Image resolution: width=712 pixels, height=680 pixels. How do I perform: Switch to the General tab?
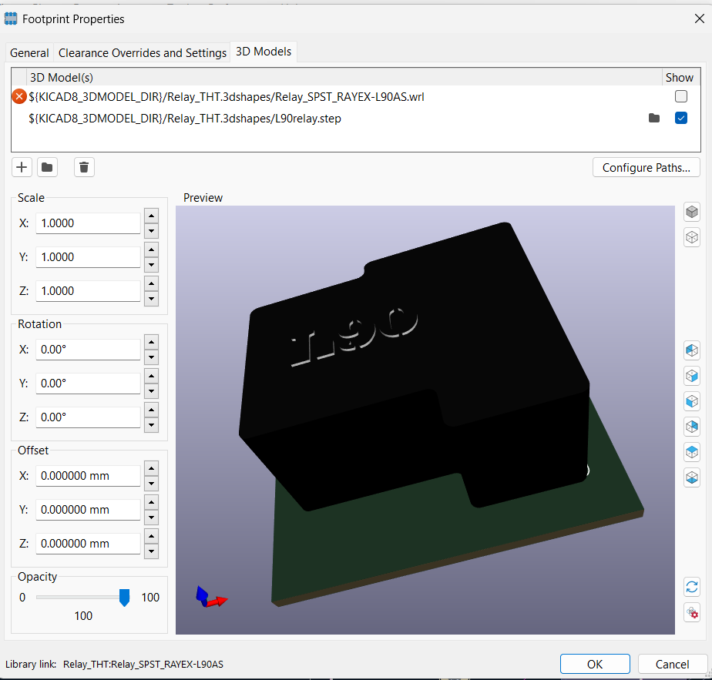pos(29,52)
